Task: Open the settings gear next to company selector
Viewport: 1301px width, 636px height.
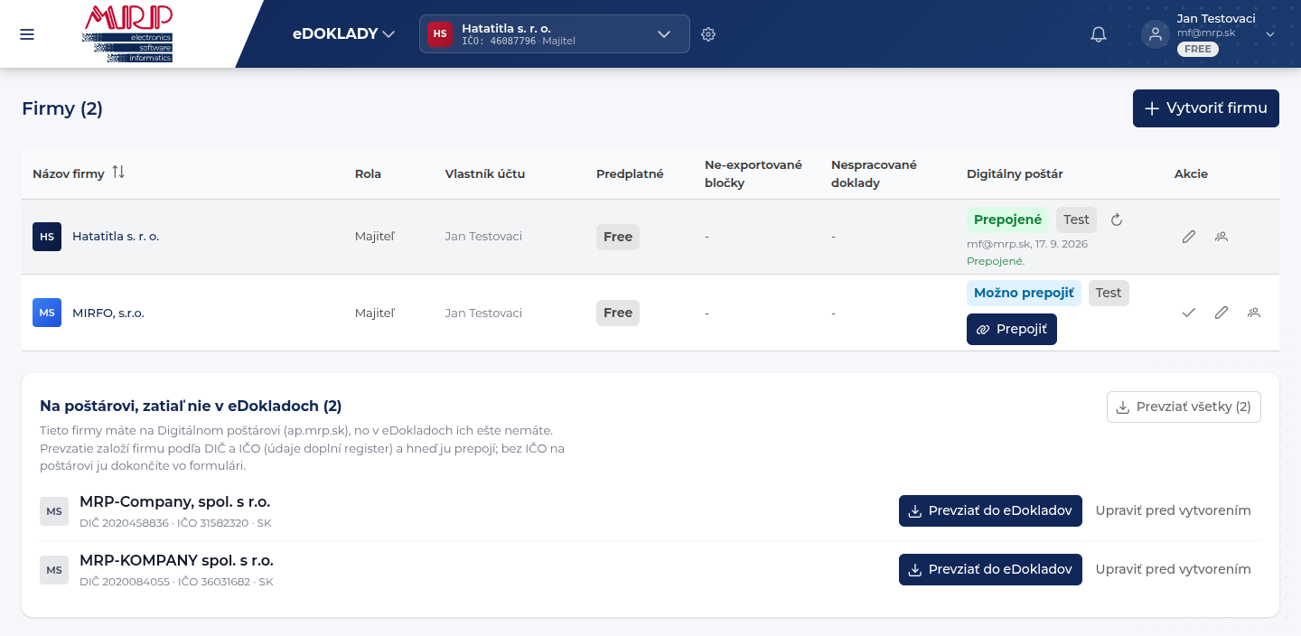Action: click(708, 34)
